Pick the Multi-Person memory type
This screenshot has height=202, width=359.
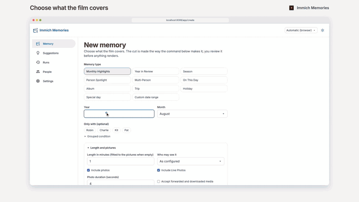coord(156,80)
